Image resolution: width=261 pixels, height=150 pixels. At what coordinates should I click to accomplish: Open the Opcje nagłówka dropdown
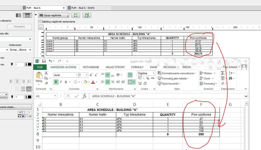54,15
